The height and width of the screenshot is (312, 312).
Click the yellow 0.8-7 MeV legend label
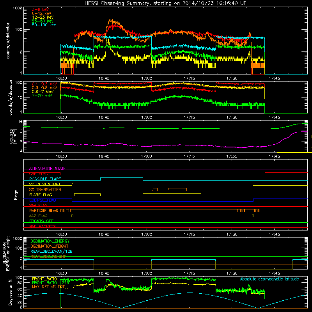pyautogui.click(x=43, y=92)
